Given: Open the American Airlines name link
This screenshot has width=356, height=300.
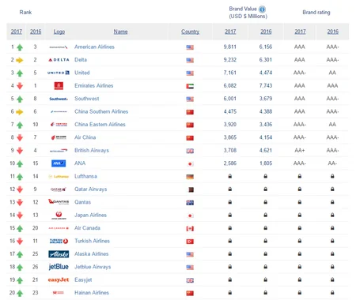Looking at the screenshot, I should (94, 47).
